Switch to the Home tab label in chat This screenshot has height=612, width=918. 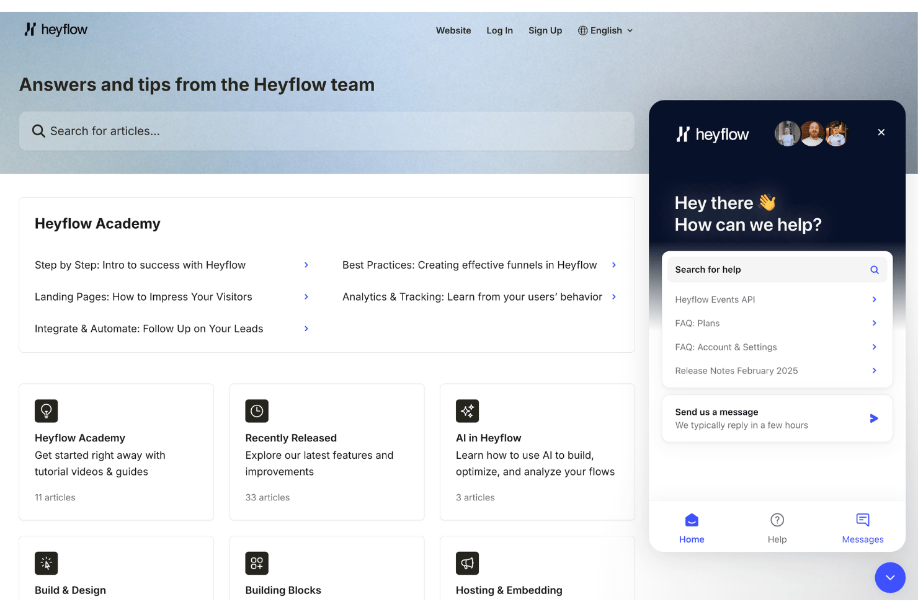(692, 539)
